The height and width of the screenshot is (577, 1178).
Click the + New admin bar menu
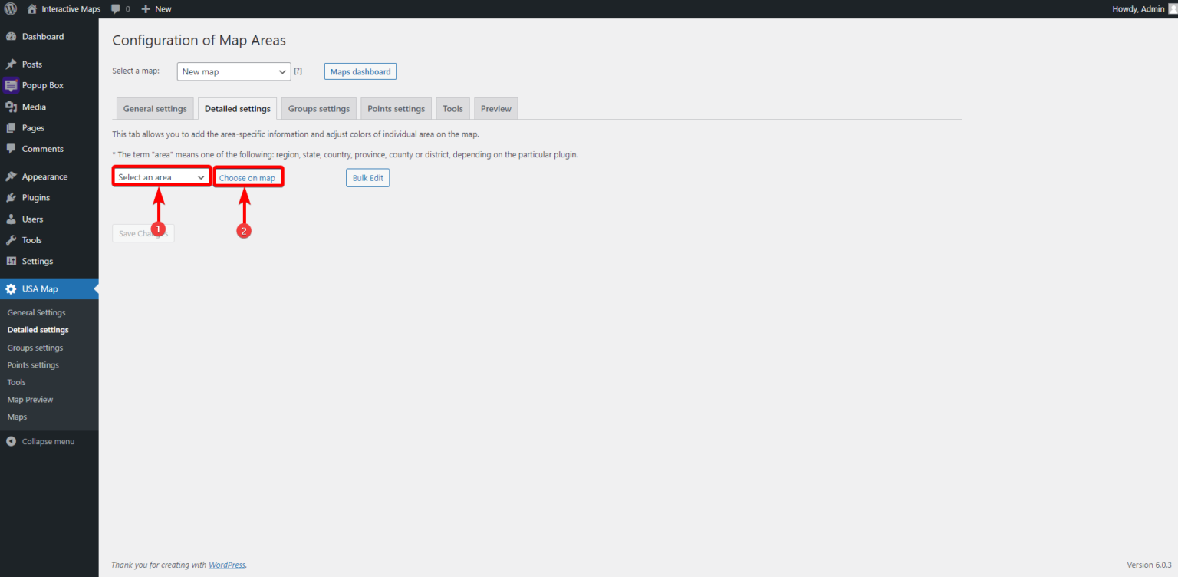coord(156,9)
